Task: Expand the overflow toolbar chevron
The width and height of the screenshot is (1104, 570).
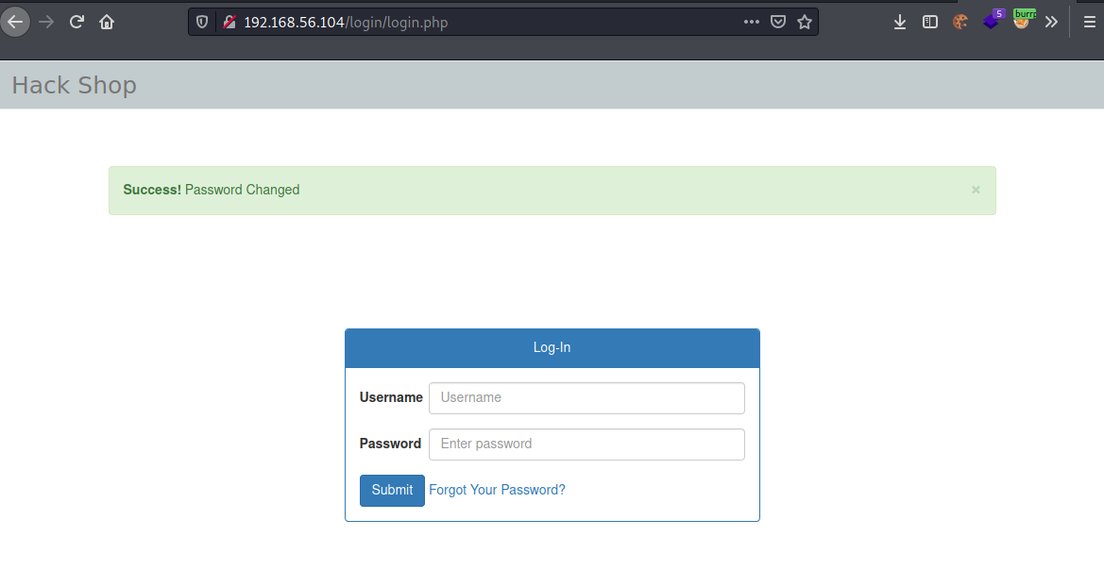Action: coord(1051,21)
